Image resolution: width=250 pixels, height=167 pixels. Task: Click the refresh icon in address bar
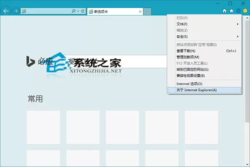coord(82,11)
